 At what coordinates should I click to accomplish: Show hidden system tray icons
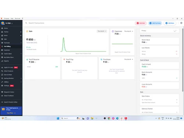(156, 118)
